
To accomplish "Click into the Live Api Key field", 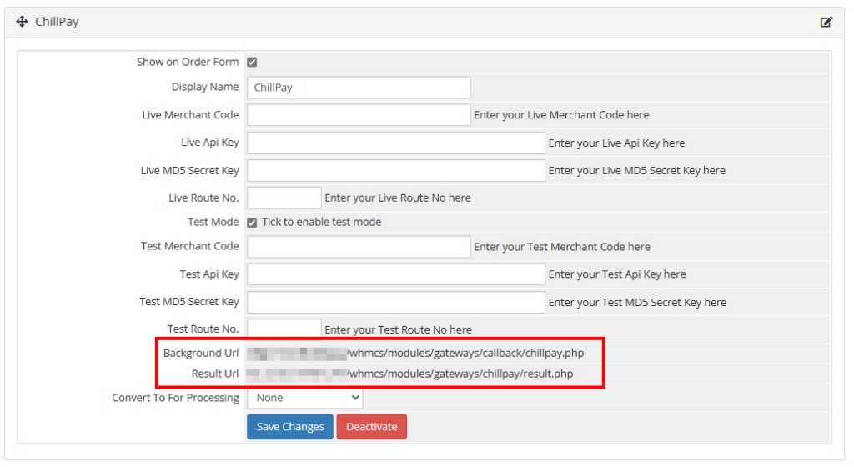I will [x=396, y=143].
